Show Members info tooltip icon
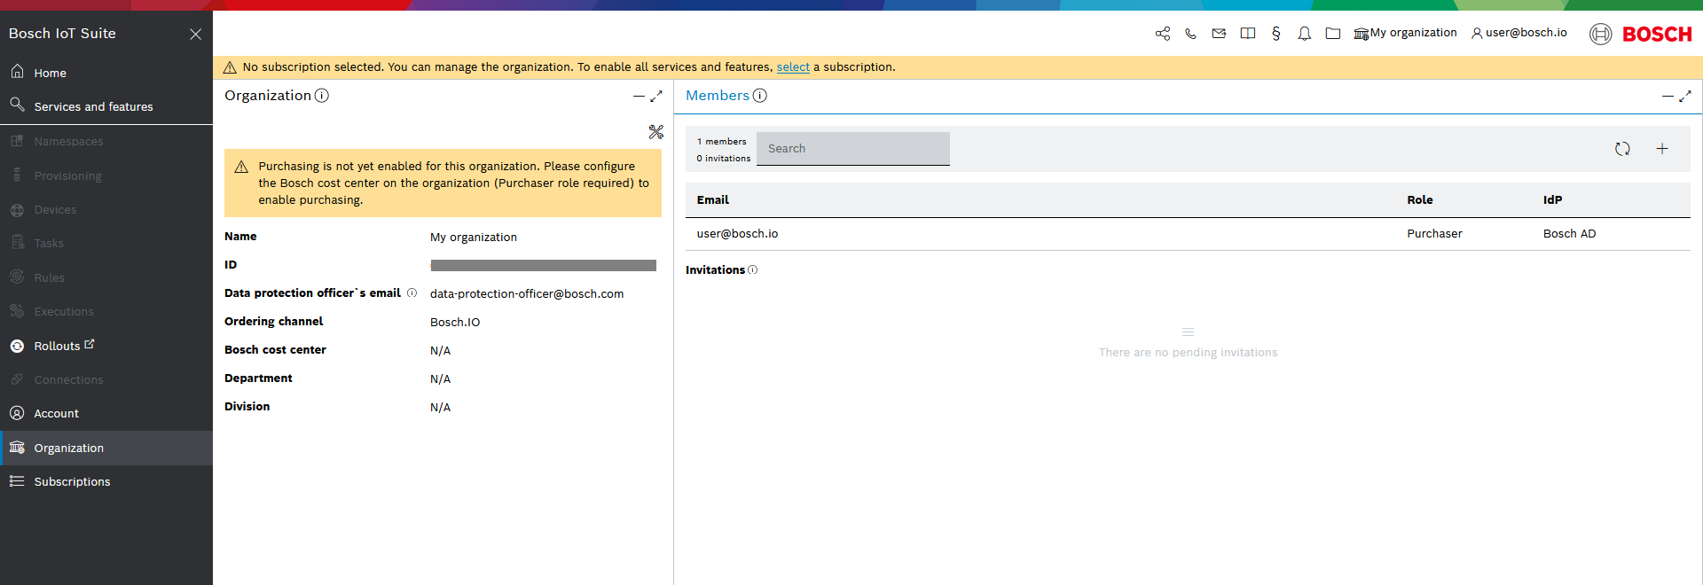Screen dimensions: 1703x585 pyautogui.click(x=760, y=96)
